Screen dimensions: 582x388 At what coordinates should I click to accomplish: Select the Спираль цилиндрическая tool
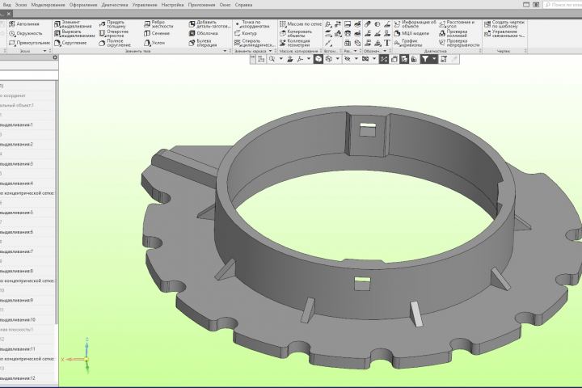pyautogui.click(x=255, y=43)
